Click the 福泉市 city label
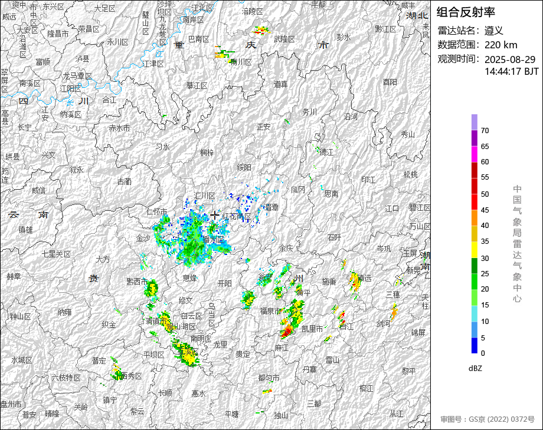 pos(270,311)
